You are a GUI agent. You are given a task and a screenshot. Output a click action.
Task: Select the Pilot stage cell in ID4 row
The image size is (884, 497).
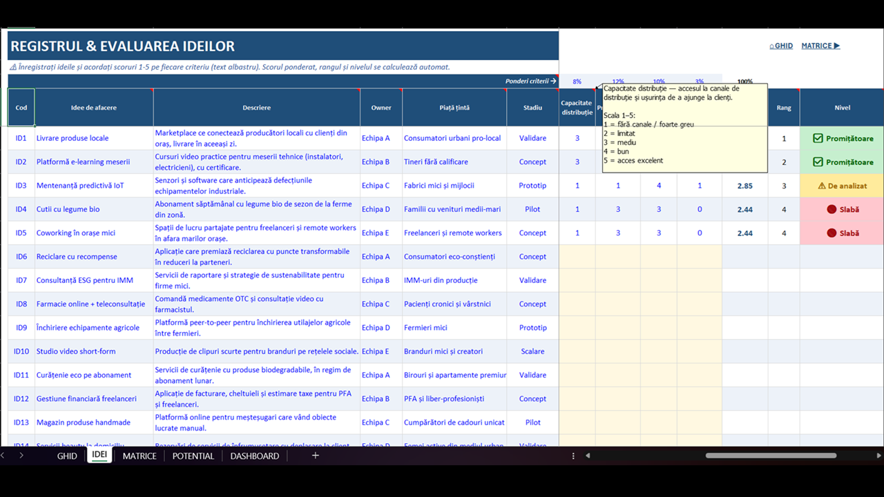532,209
